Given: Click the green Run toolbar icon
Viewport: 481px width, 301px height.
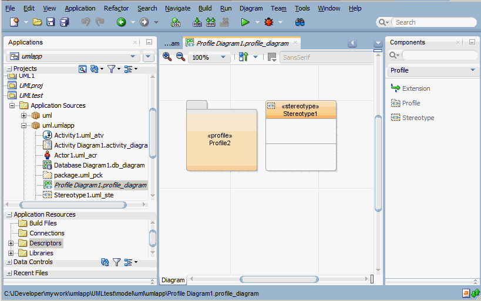Looking at the screenshot, I should [245, 22].
